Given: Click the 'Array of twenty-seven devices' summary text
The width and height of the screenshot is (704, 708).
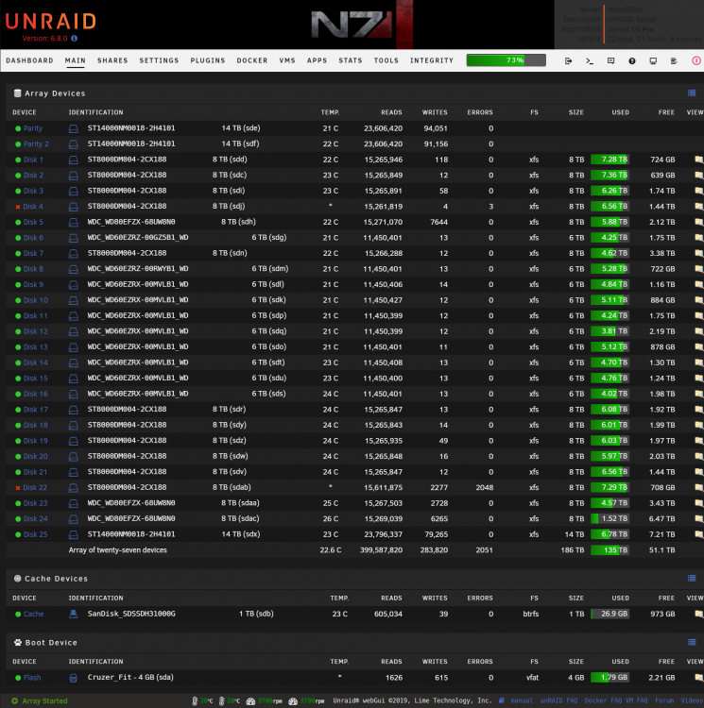Looking at the screenshot, I should tap(117, 550).
